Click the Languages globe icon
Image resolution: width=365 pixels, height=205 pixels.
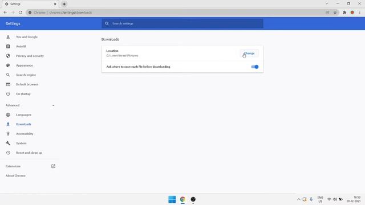coord(8,115)
